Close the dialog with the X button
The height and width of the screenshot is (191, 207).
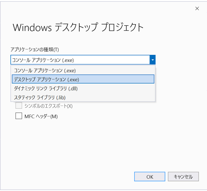point(197,9)
